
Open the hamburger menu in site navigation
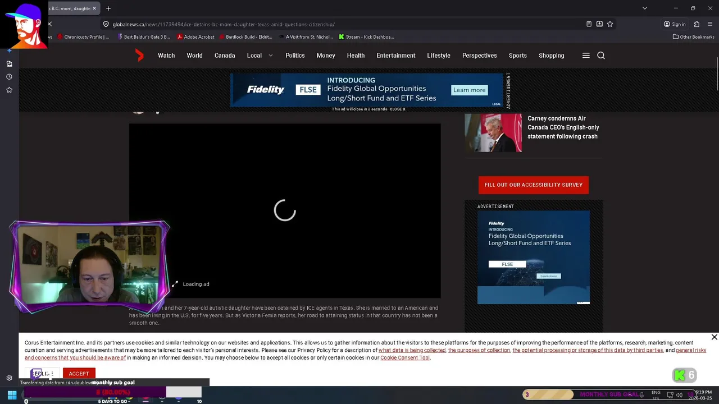click(586, 56)
